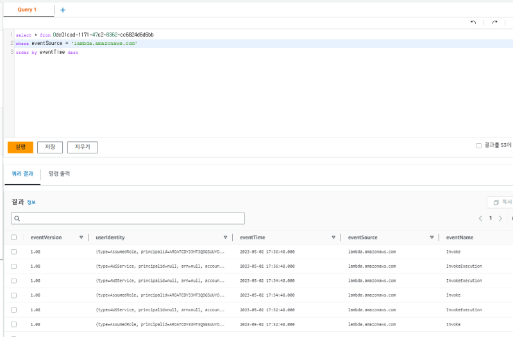The height and width of the screenshot is (337, 513).
Task: Sort by the userIdentity column arrow
Action: [225, 238]
